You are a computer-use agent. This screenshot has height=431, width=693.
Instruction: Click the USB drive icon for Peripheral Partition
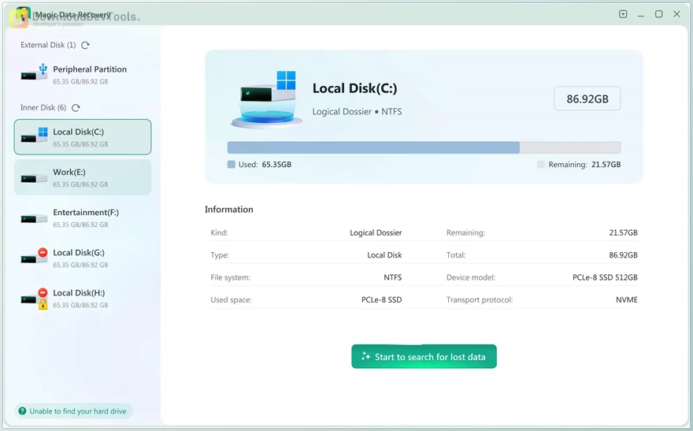[x=35, y=73]
